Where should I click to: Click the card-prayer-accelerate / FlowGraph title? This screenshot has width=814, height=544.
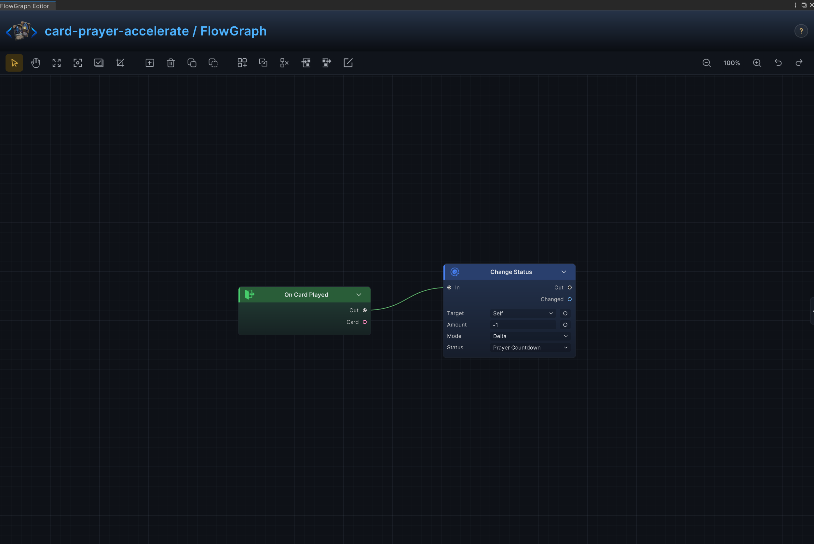pyautogui.click(x=156, y=31)
